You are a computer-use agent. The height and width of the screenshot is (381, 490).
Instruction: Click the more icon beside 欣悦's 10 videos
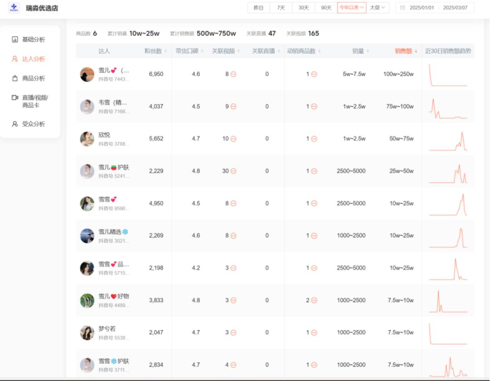tap(233, 139)
